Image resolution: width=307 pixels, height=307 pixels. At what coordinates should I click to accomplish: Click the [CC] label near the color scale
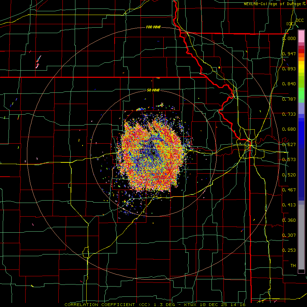(x=291, y=24)
